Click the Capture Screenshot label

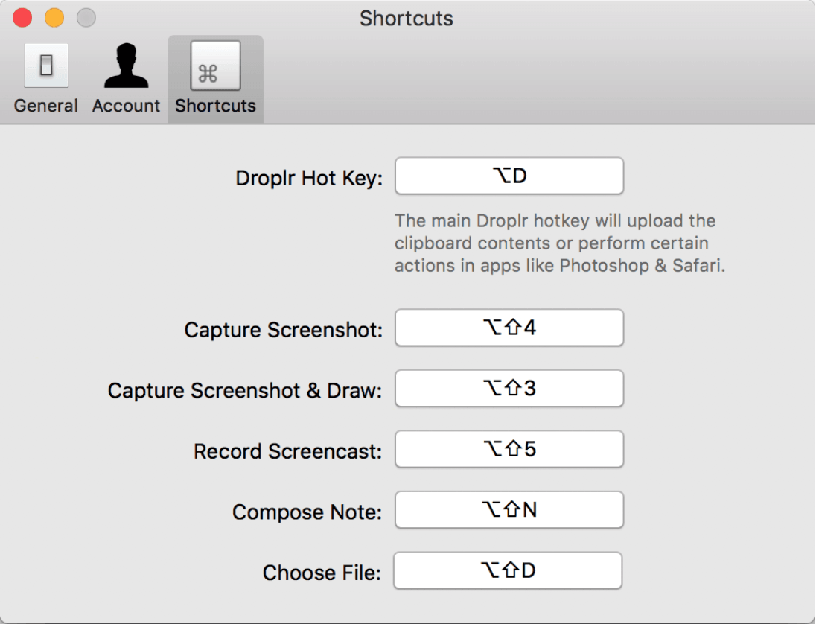284,330
